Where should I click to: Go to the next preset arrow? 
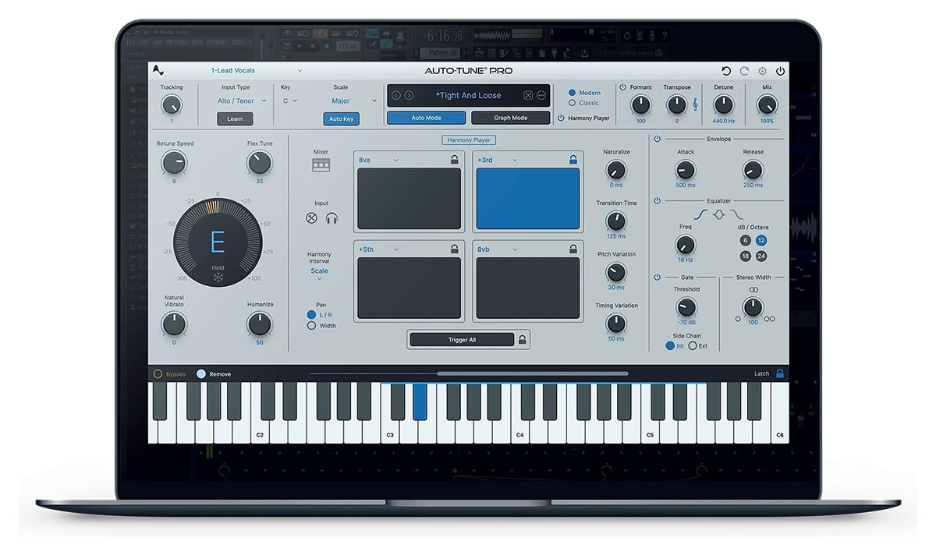pos(409,96)
